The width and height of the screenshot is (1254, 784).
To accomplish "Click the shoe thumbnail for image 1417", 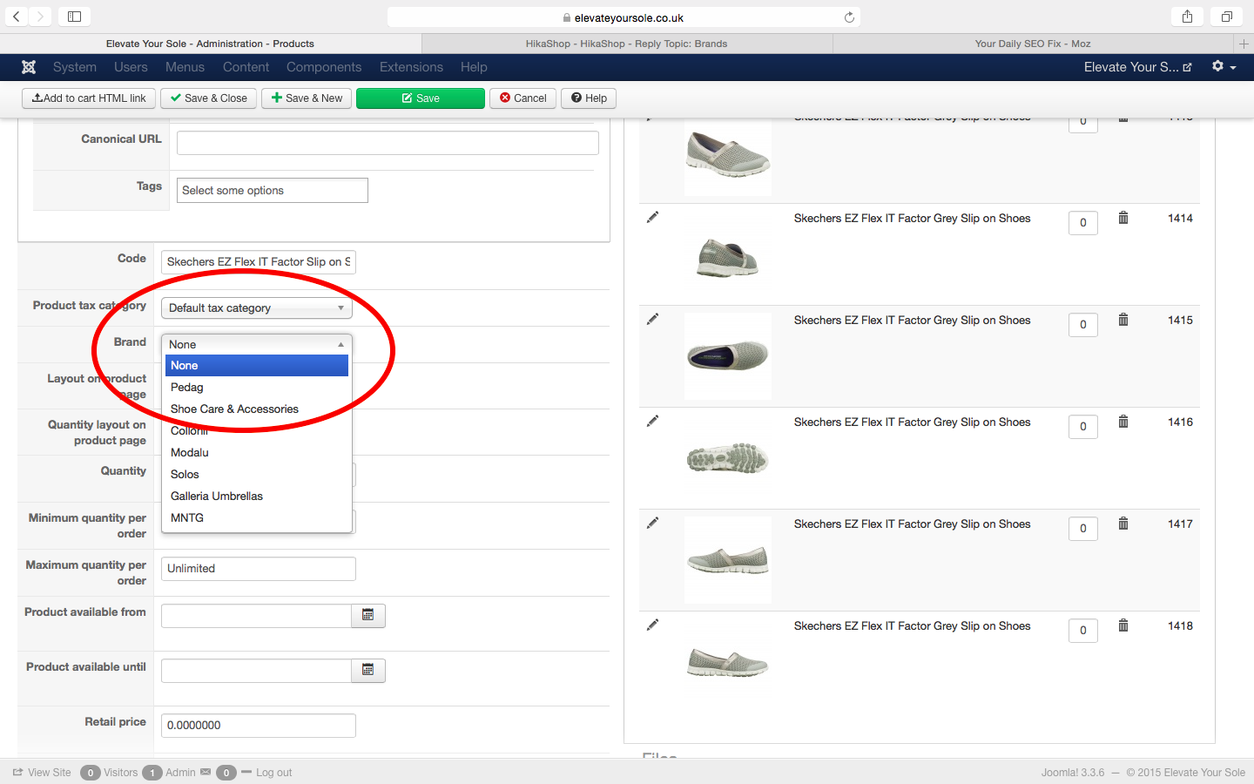I will pos(728,560).
